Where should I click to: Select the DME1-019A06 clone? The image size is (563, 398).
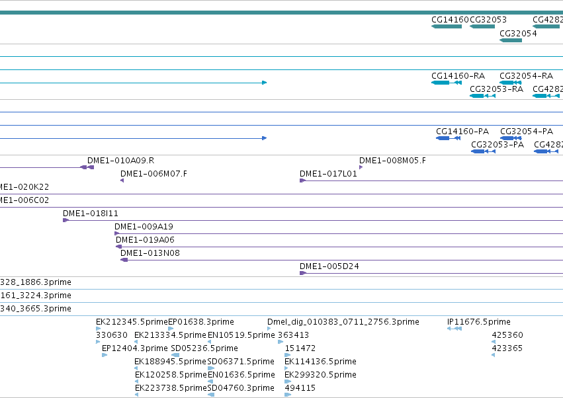click(x=339, y=247)
